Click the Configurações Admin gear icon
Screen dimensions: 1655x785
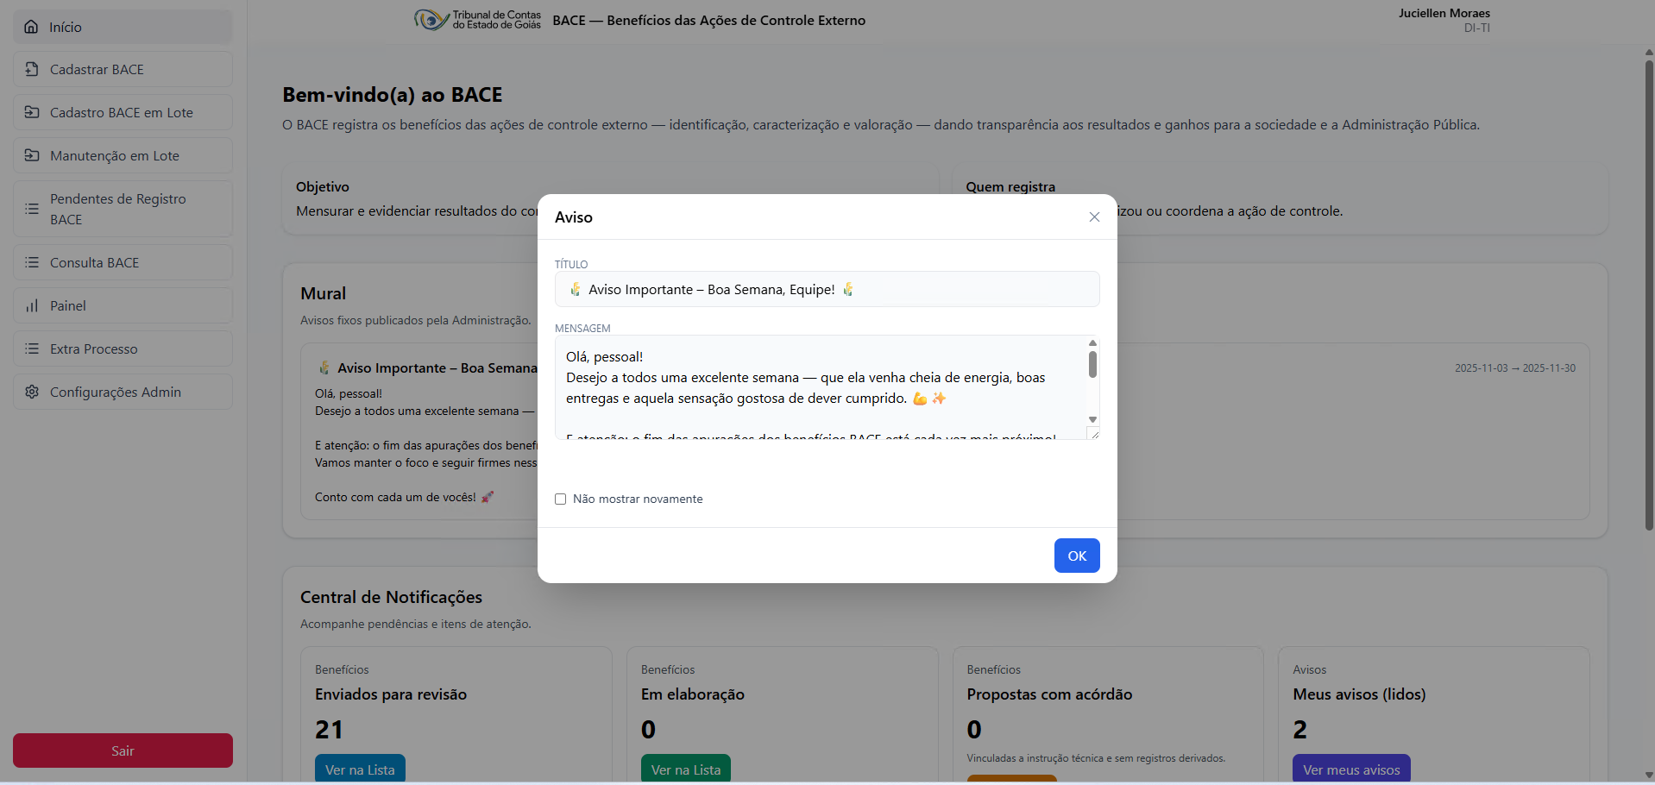(32, 392)
